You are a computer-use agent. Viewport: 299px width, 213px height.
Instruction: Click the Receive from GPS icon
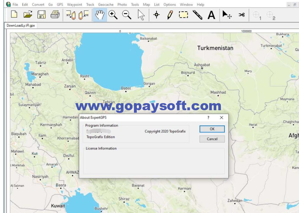(71, 15)
